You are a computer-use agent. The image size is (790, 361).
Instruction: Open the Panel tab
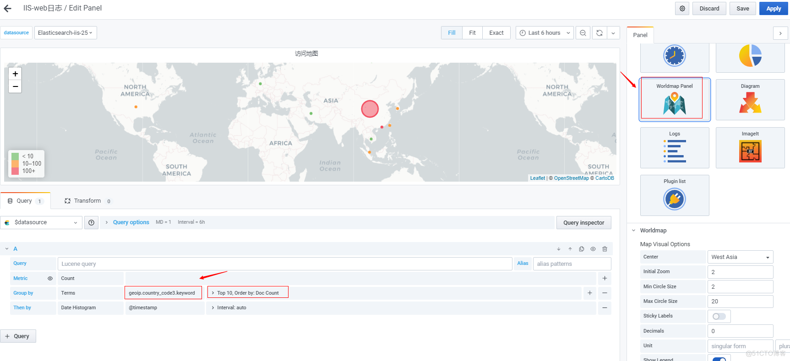[640, 35]
